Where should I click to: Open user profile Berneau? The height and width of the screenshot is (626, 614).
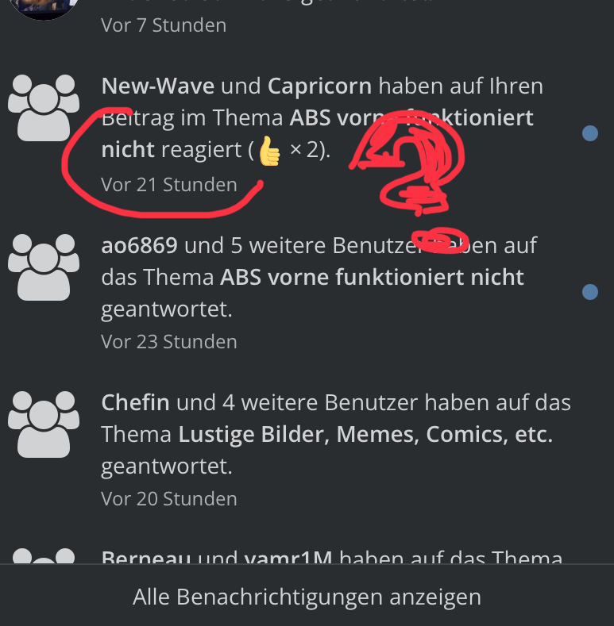(145, 556)
